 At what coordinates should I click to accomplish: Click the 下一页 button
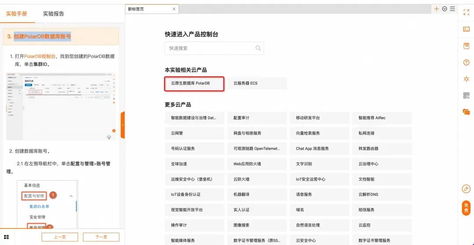click(101, 237)
